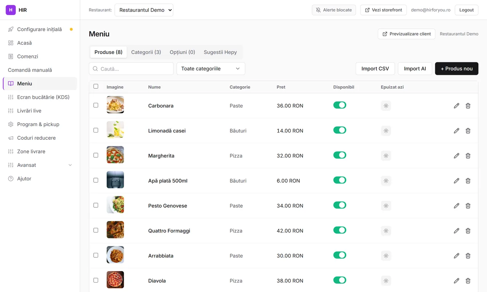Open Comenzi in the sidebar
Image resolution: width=487 pixels, height=292 pixels.
(x=40, y=57)
